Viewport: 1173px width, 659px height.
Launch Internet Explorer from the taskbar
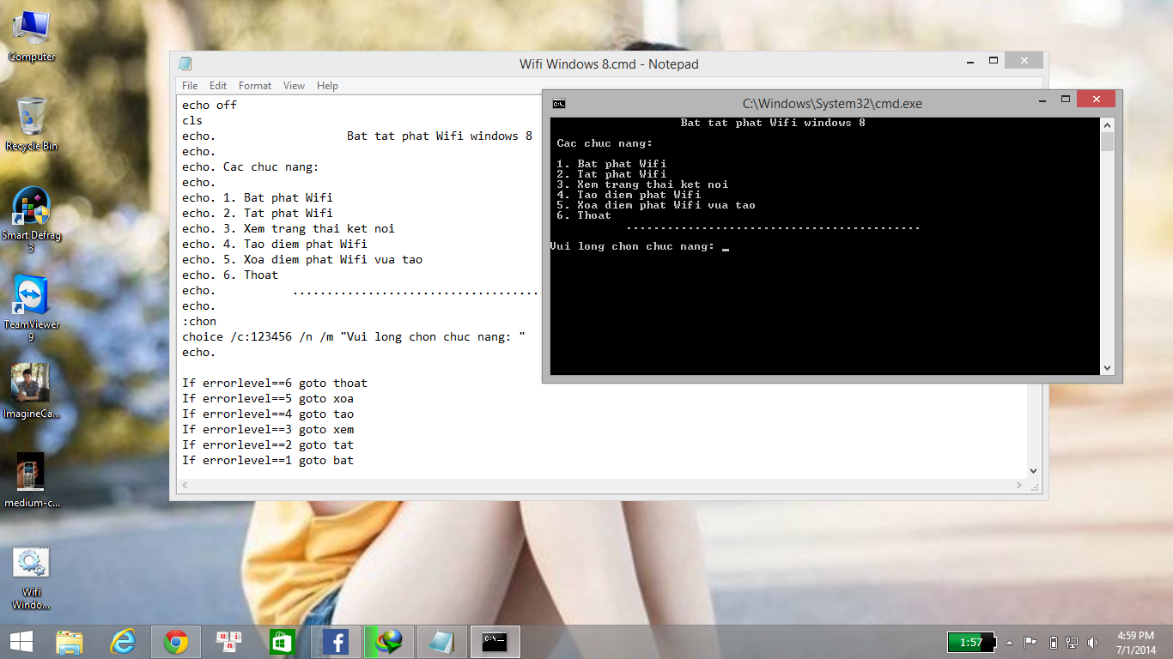click(123, 642)
